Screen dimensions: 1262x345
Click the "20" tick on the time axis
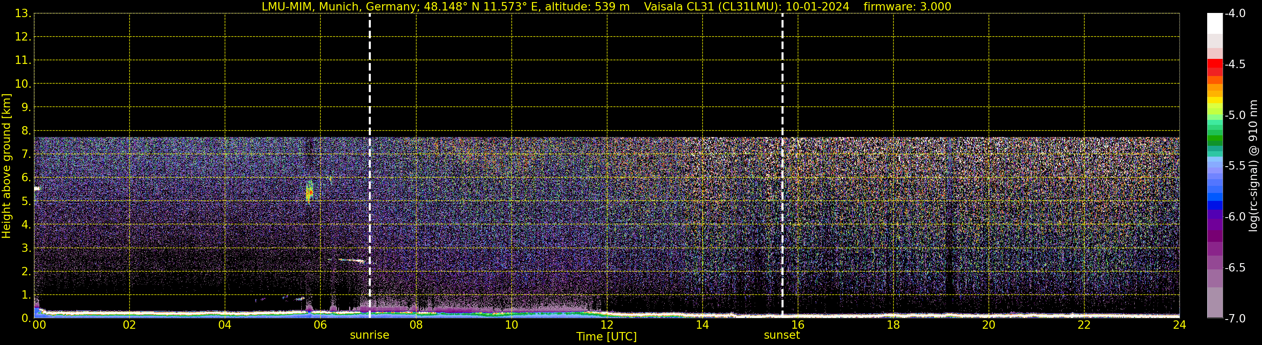click(x=989, y=325)
